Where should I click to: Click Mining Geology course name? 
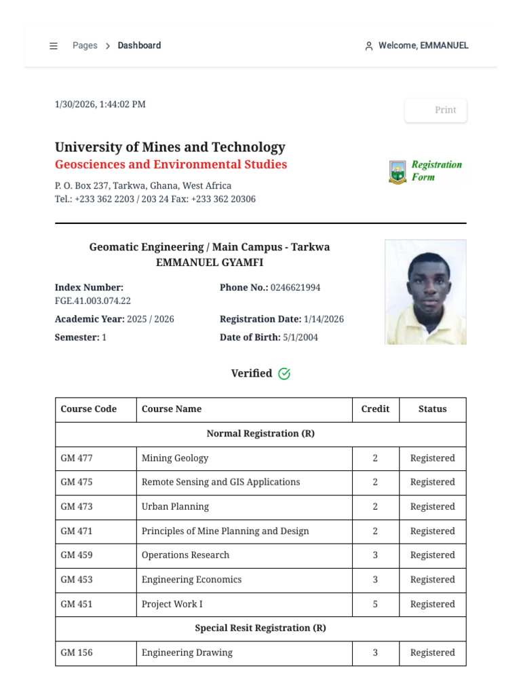click(x=175, y=458)
